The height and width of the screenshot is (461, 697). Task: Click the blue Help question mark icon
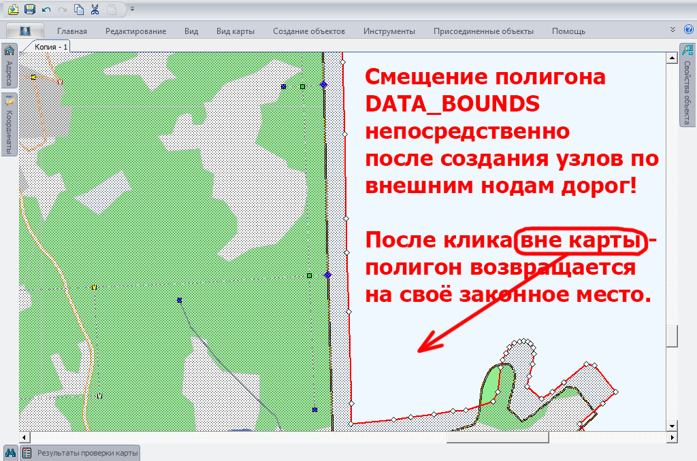point(688,30)
